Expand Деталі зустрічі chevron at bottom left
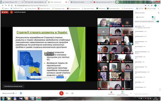 click(x=16, y=93)
